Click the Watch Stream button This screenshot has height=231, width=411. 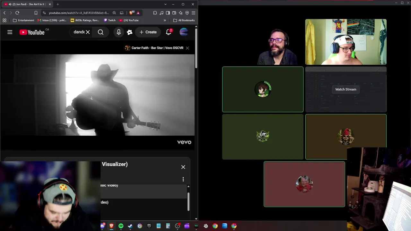(x=346, y=89)
